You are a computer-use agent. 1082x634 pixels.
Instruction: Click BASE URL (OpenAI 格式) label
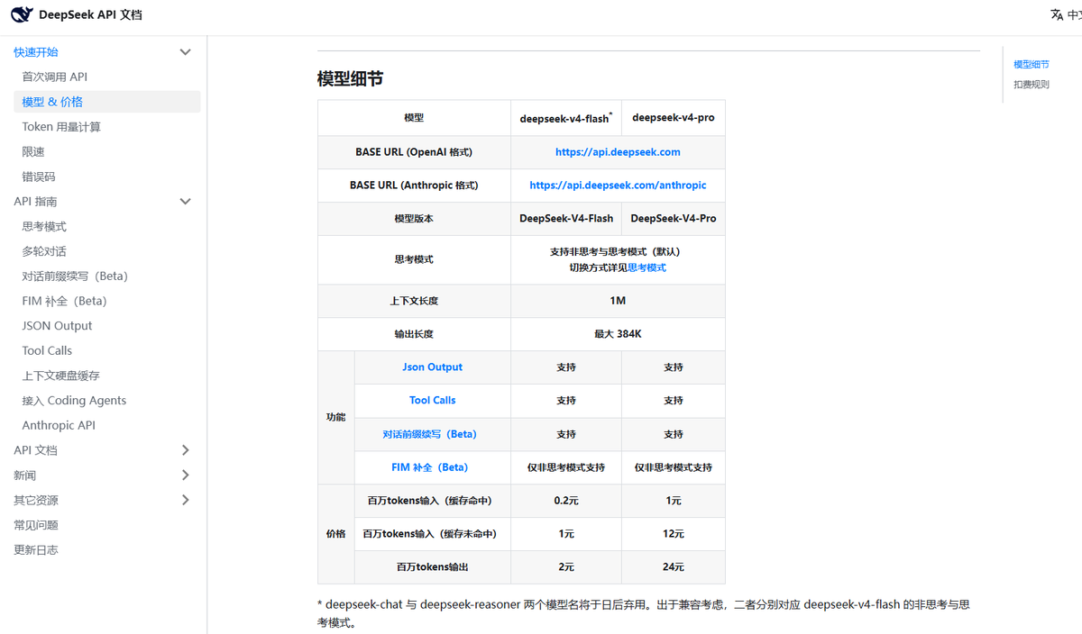pos(414,152)
